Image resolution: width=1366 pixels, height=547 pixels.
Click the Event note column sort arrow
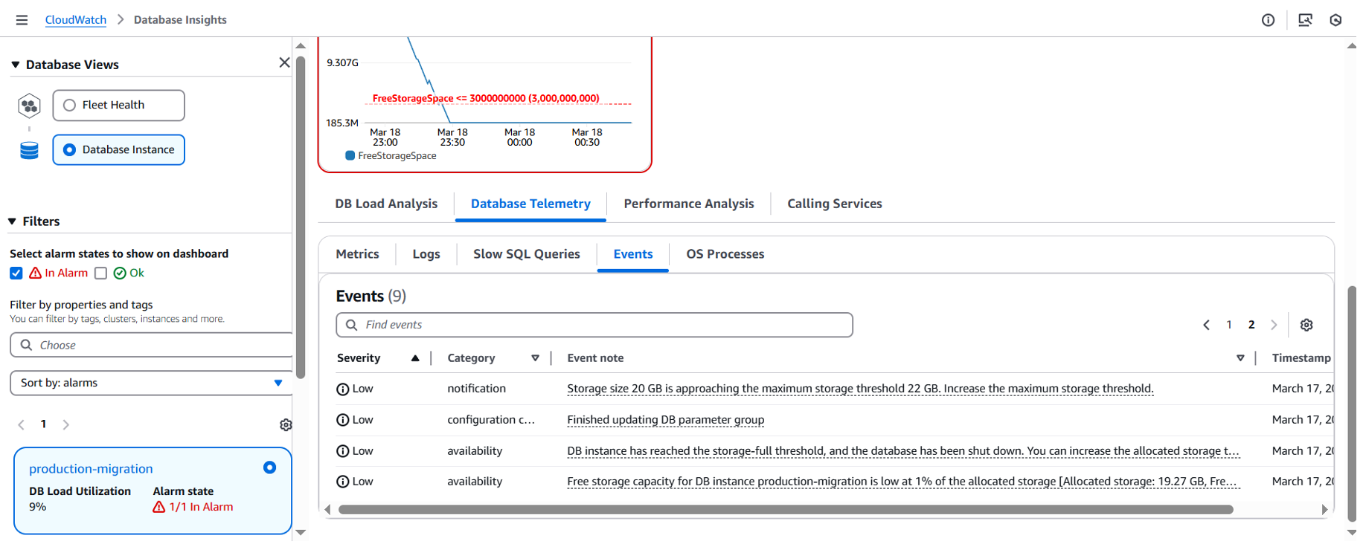point(1240,358)
